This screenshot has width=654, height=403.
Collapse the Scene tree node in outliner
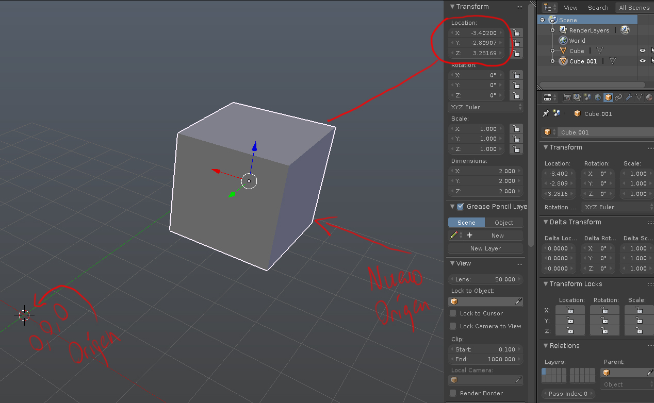[542, 20]
